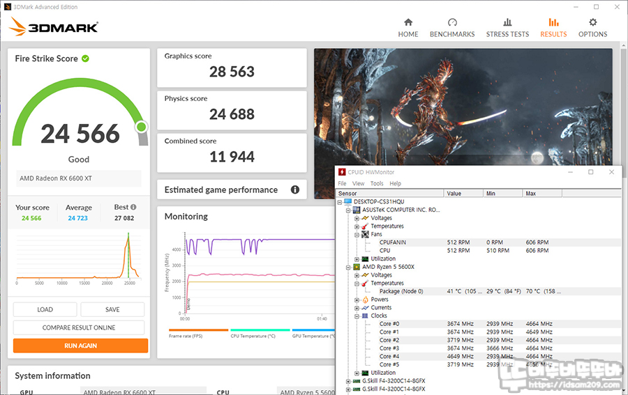
Task: Click the Fans node icon
Action: tap(365, 234)
